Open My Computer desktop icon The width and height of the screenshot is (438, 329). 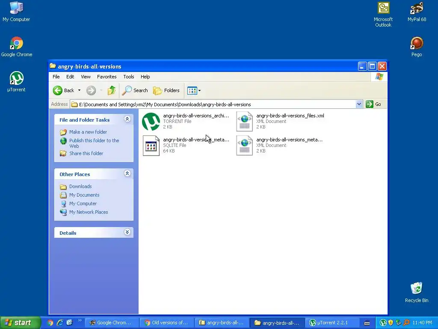tap(16, 11)
